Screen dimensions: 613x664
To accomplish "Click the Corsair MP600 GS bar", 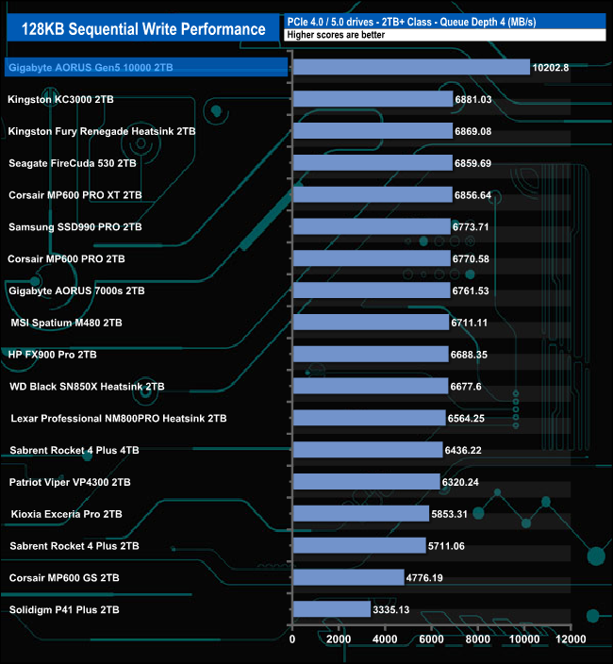I will [x=348, y=577].
